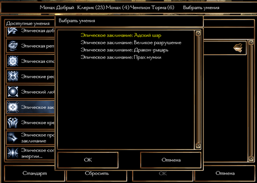Click the snowflake icon for Эпическая сто...
This screenshot has width=257, height=183.
[x=12, y=61]
